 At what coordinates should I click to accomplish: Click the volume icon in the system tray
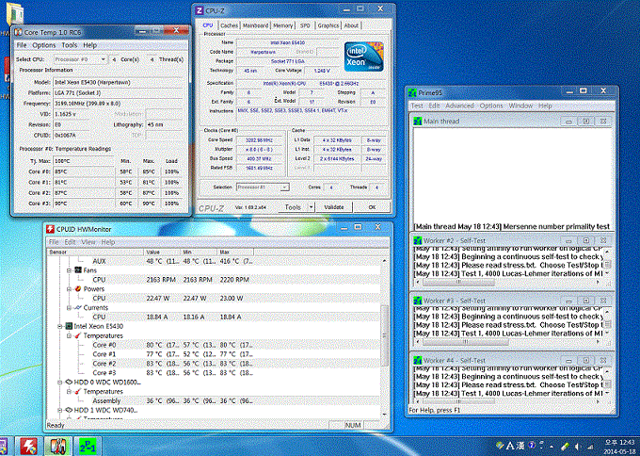pos(577,447)
